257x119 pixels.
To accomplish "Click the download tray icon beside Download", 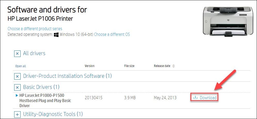I will coord(195,98).
